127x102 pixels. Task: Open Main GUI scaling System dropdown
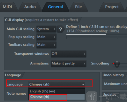click(46, 29)
